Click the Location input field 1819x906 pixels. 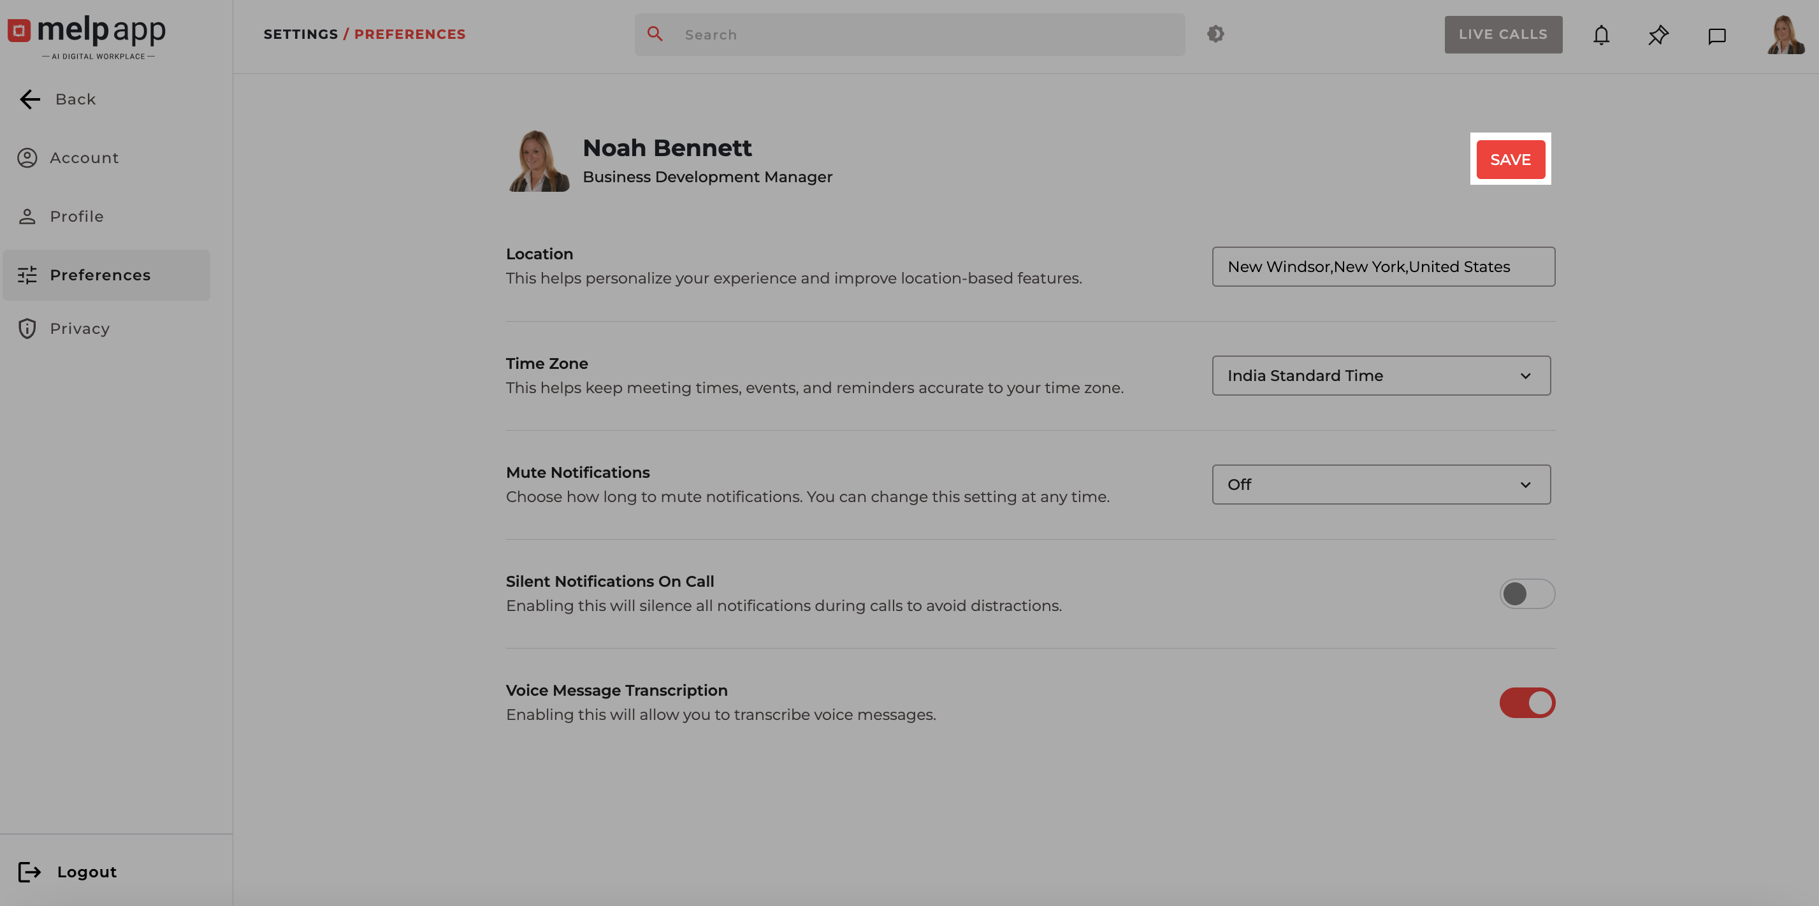click(1383, 266)
